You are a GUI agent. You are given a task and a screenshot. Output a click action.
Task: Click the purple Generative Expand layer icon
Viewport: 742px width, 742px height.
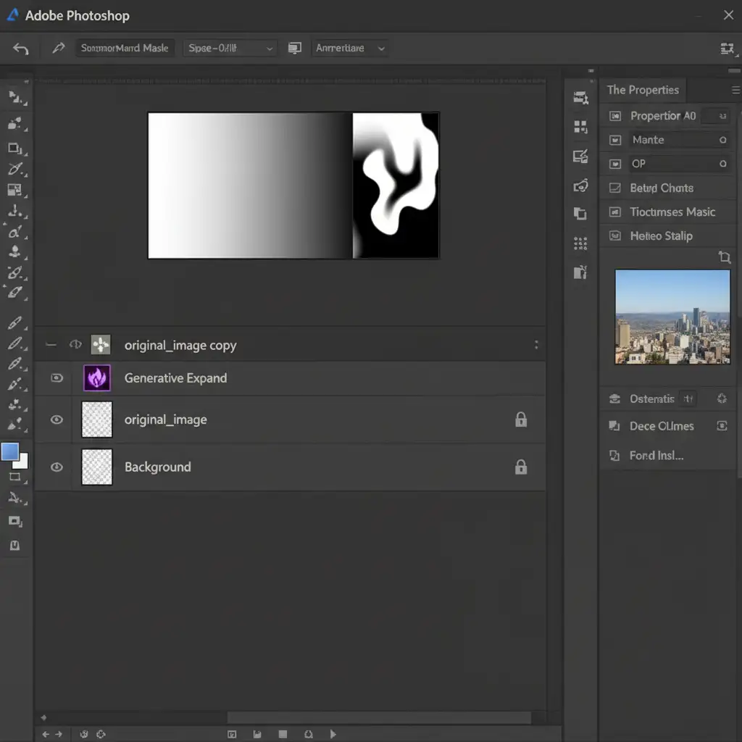tap(97, 378)
